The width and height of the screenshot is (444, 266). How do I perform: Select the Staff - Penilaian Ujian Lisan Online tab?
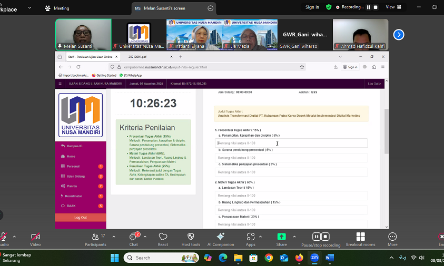point(93,57)
